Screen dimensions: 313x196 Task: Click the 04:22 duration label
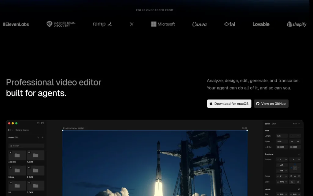point(245,128)
